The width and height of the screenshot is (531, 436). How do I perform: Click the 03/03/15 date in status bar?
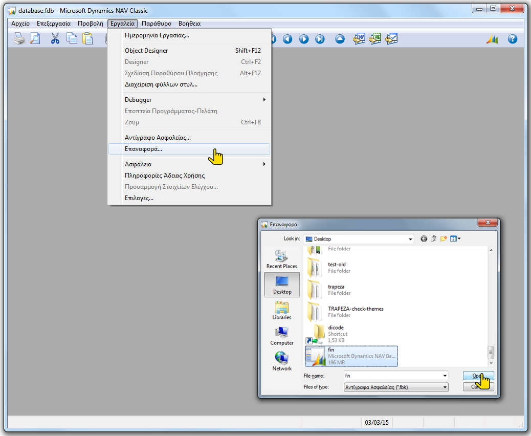pos(377,423)
